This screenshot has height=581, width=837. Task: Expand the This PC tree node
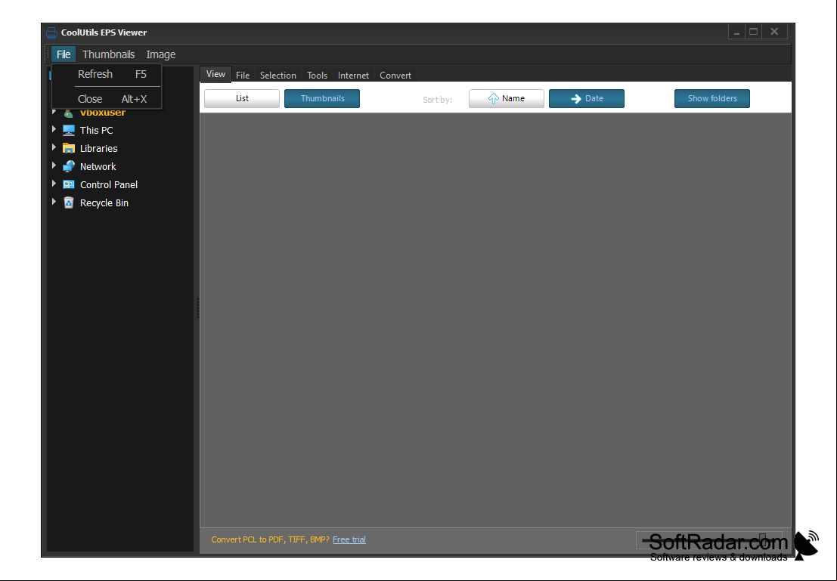(x=54, y=129)
